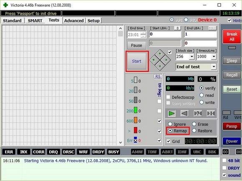The image size is (242, 181).
Task: Click the CORR status register indicator
Action: click(x=38, y=152)
